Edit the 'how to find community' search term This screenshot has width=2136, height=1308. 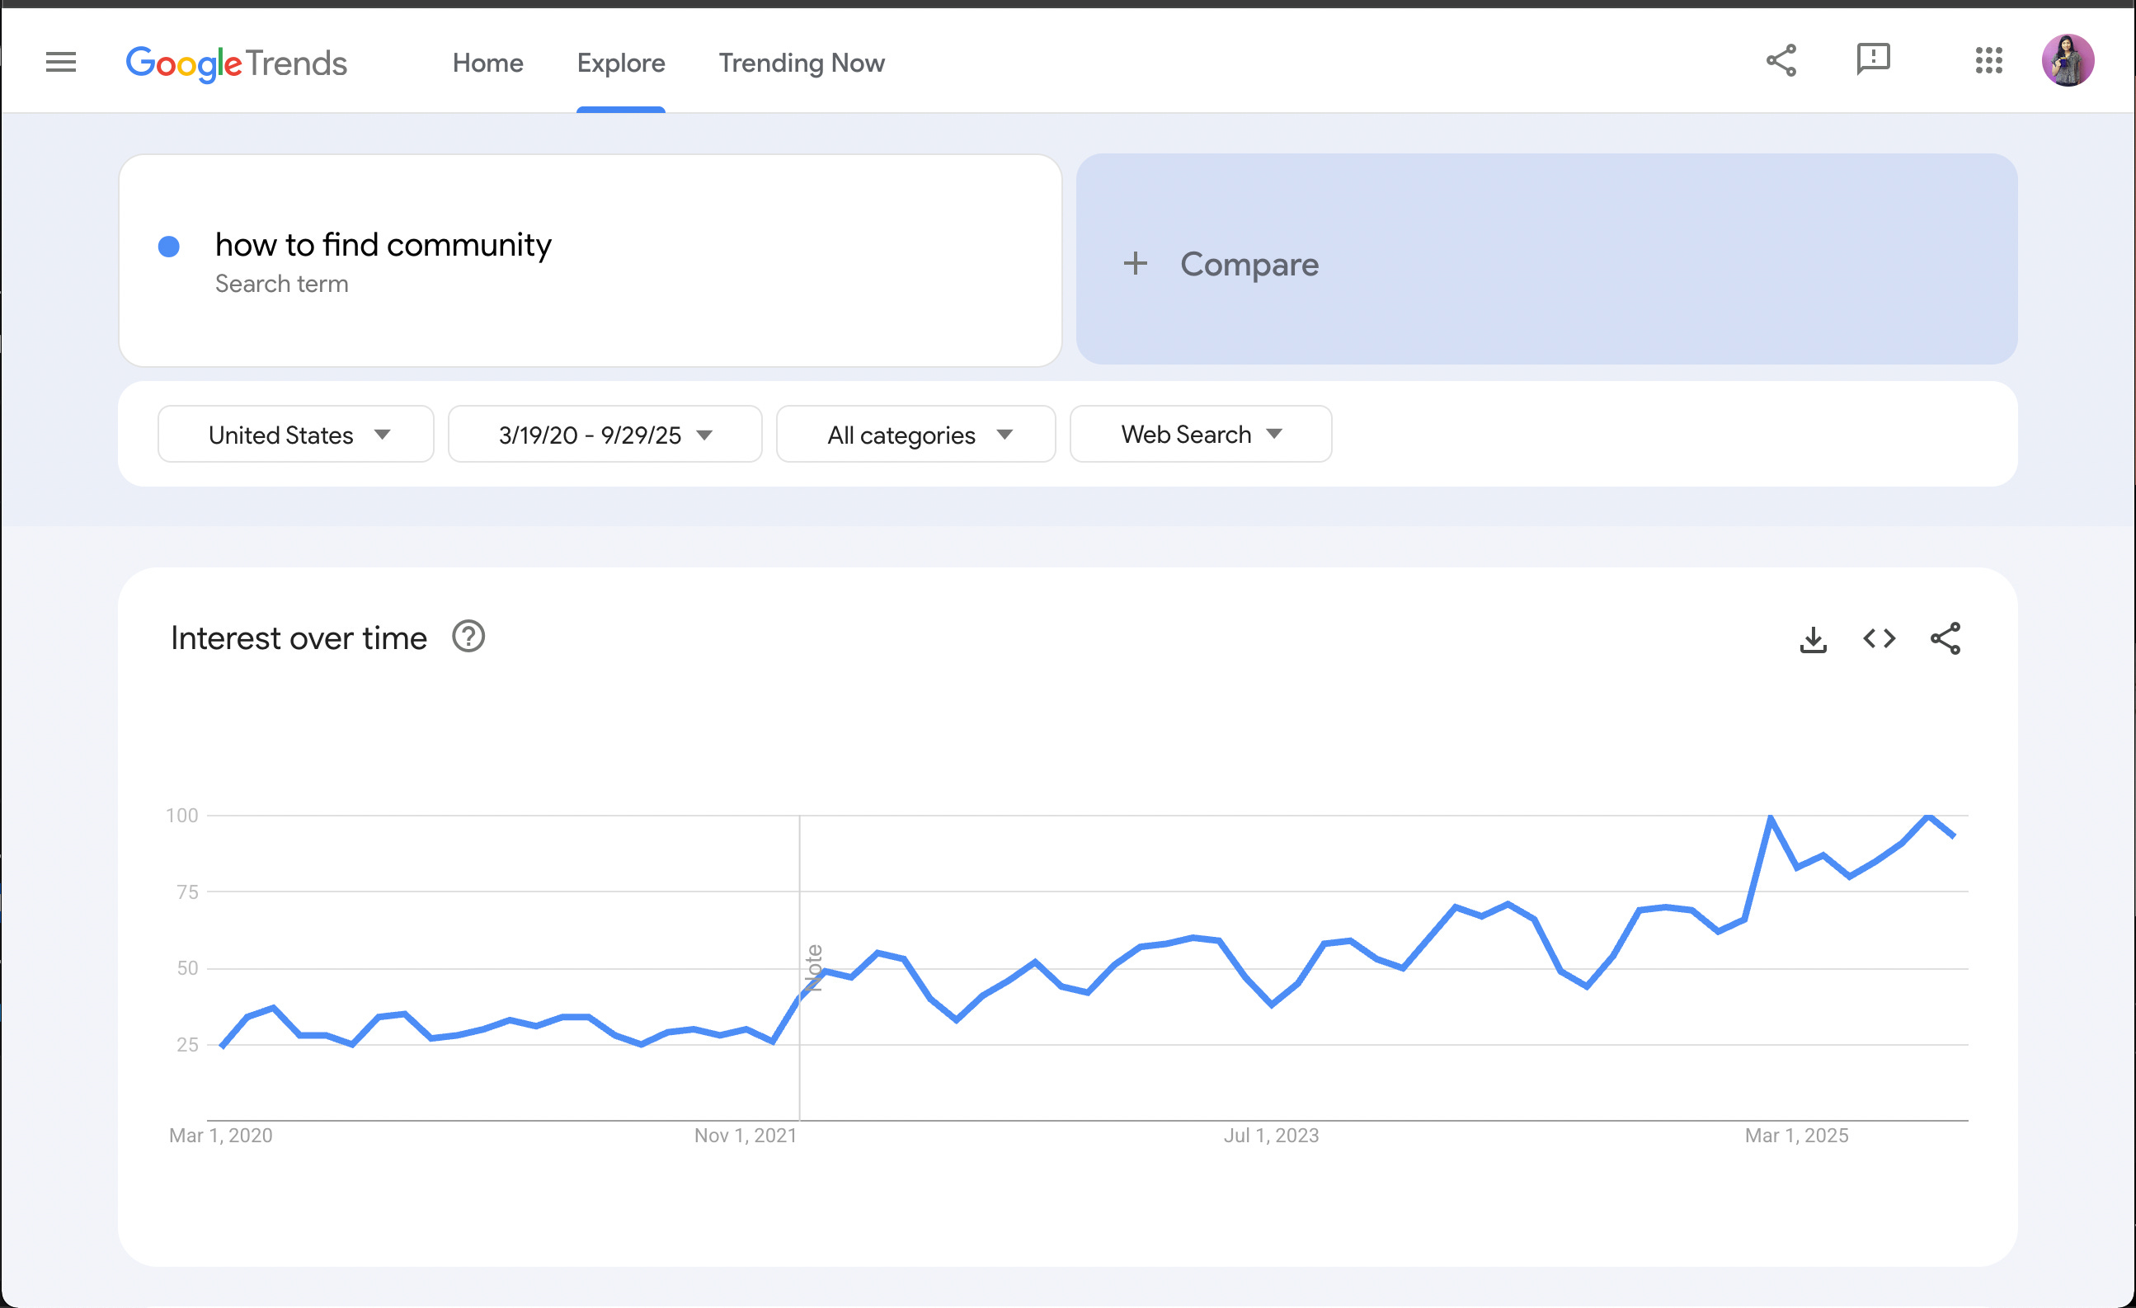383,245
